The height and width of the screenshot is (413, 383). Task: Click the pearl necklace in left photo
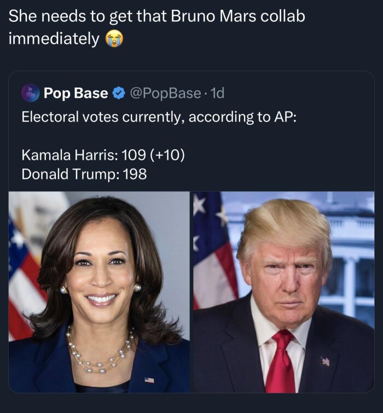(x=100, y=351)
